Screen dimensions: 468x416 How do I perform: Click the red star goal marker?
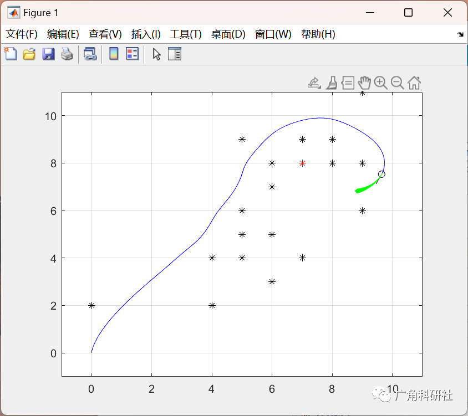302,163
